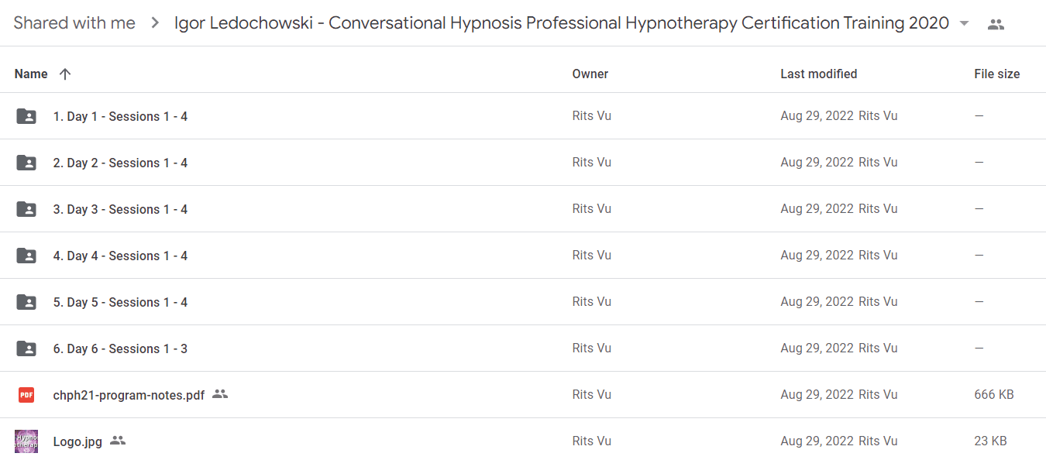Click the File size column header
This screenshot has width=1046, height=460.
point(996,74)
